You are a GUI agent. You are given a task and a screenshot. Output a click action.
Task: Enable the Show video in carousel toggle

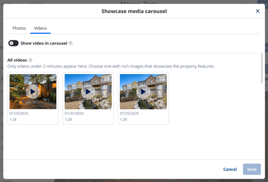[13, 43]
